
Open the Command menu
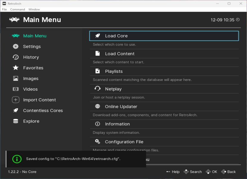tap(18, 10)
